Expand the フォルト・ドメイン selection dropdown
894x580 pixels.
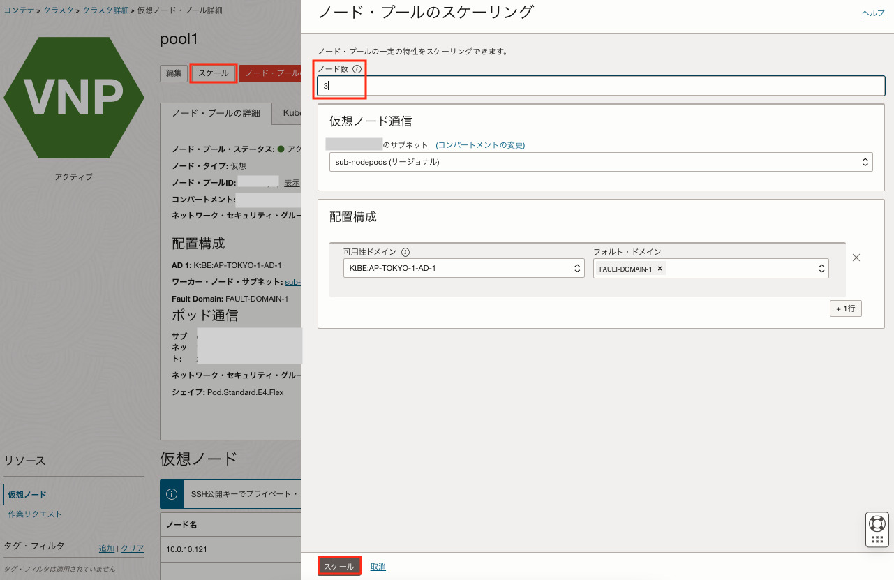821,268
